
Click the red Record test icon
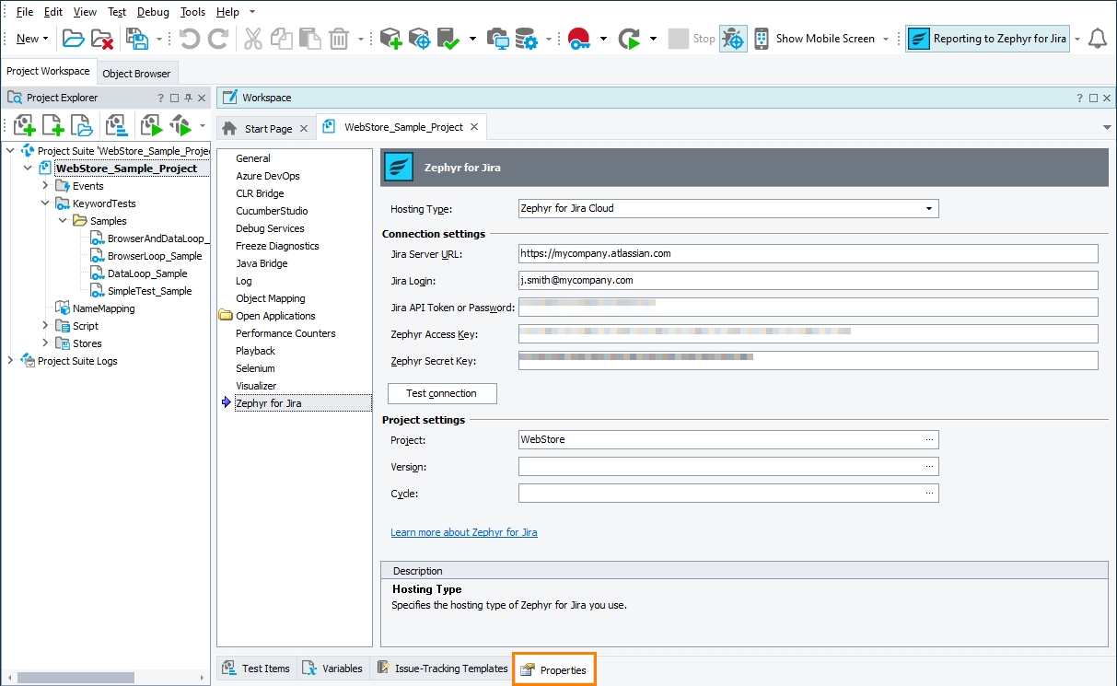coord(578,39)
